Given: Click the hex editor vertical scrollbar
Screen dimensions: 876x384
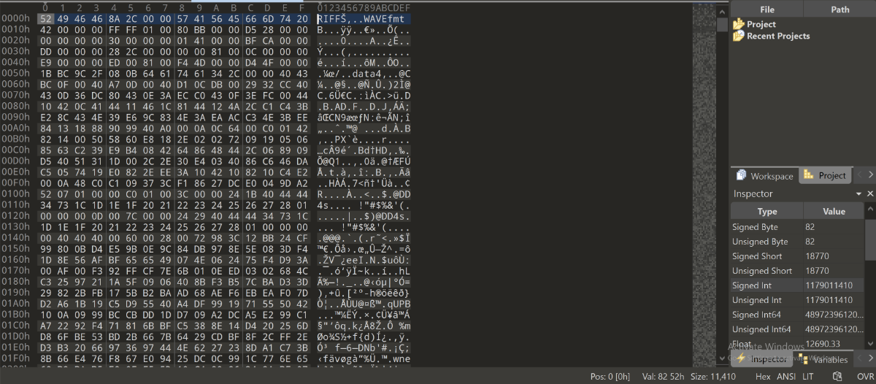Looking at the screenshot, I should point(722,183).
